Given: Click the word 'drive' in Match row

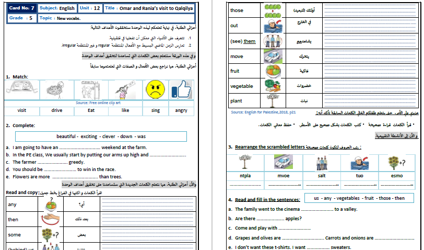Looking at the screenshot, I should pos(57,110).
